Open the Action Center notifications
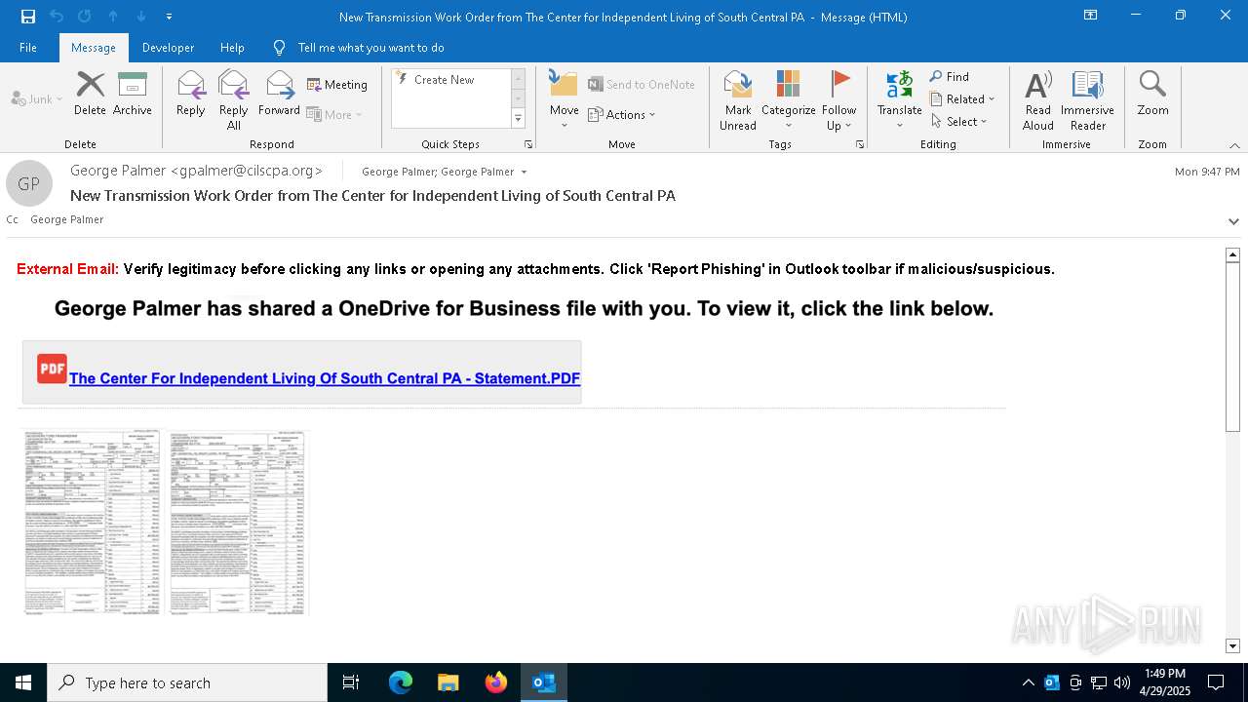The width and height of the screenshot is (1248, 702). click(x=1216, y=682)
